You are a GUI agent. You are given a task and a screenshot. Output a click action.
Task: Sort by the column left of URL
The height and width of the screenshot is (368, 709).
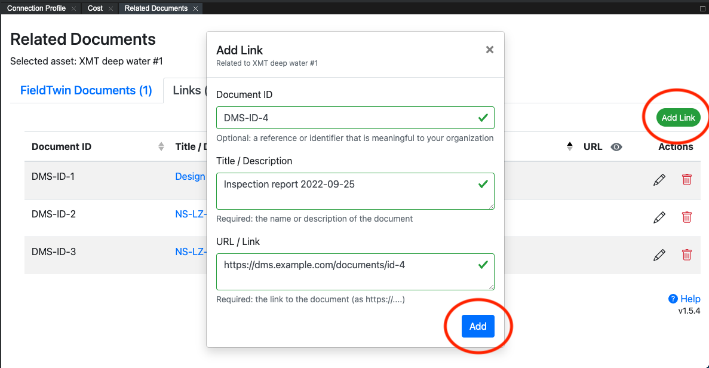(570, 146)
